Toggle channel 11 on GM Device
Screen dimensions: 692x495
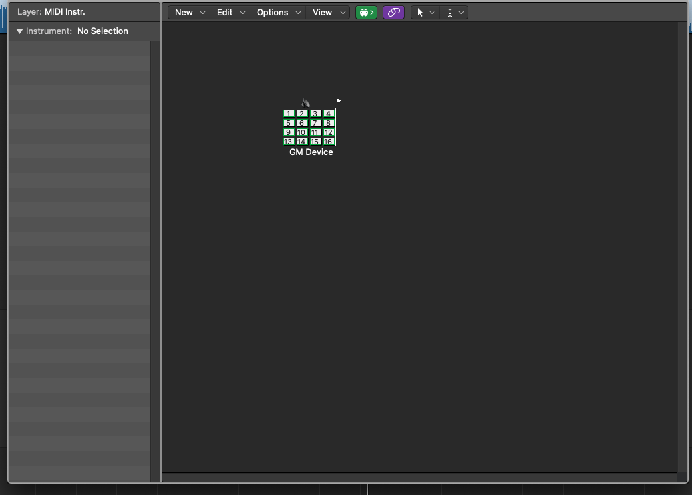coord(315,132)
